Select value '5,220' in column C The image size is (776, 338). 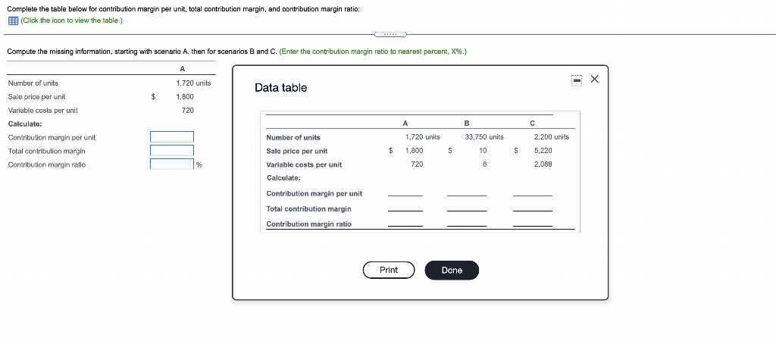(x=543, y=151)
